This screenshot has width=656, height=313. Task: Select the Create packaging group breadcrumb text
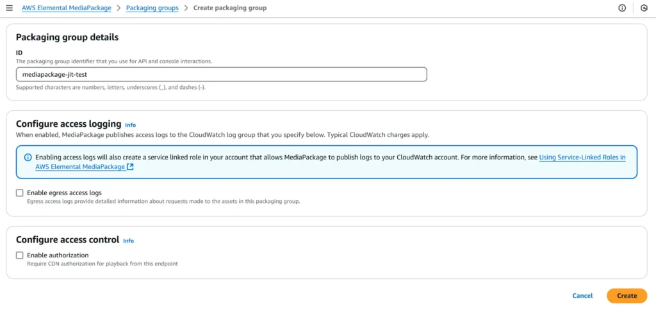(230, 8)
